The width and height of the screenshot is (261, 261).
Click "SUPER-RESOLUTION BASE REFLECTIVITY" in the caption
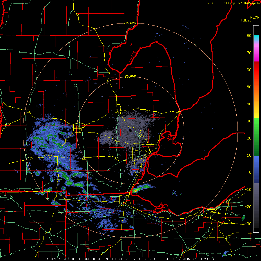tap(91, 259)
